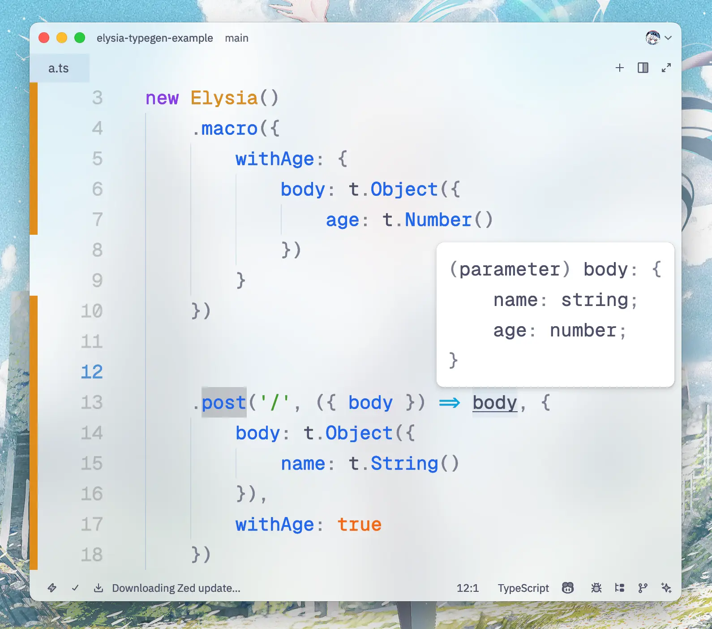This screenshot has width=712, height=629.
Task: Open the debugger bug icon
Action: 596,588
